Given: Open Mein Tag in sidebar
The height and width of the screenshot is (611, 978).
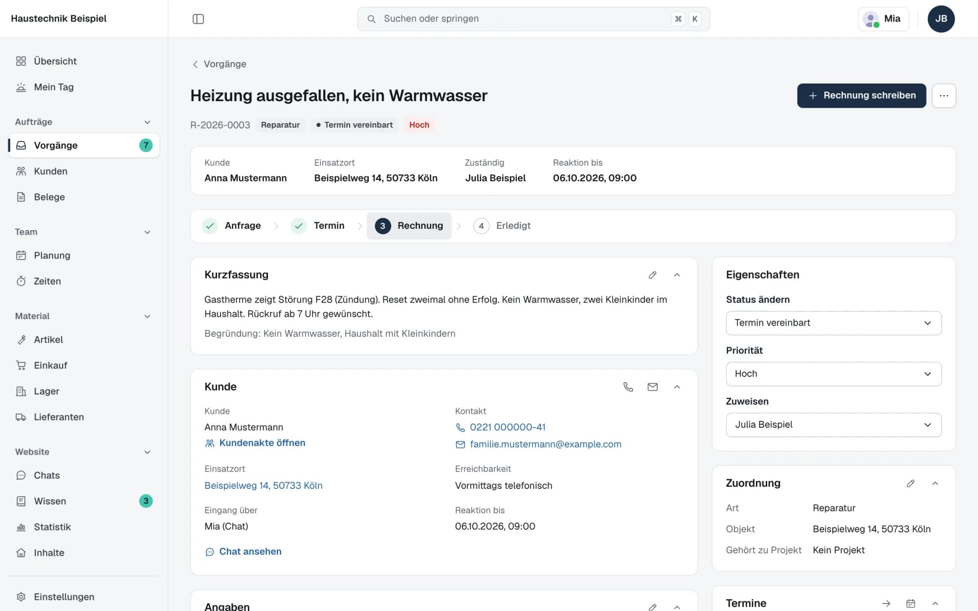Looking at the screenshot, I should click(x=84, y=87).
